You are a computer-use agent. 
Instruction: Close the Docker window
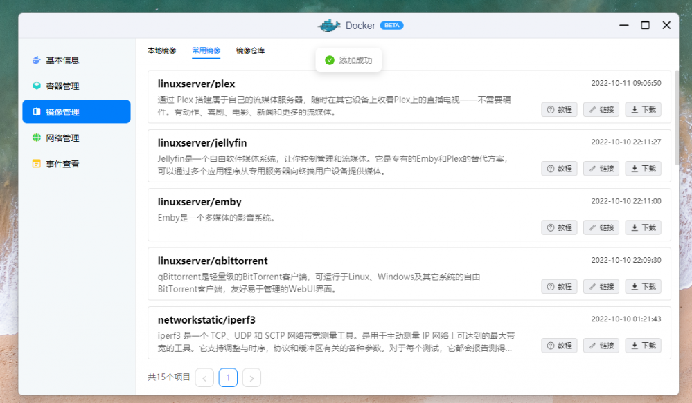666,26
